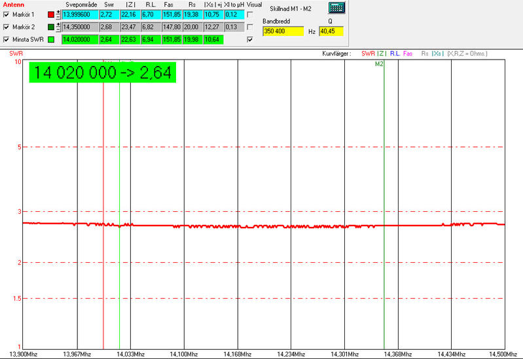Click Markör 2 Xl to µH value 0,13
The width and height of the screenshot is (523, 359).
click(x=234, y=27)
